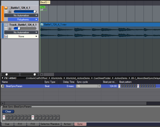Click automation graph icon on Track_Battle1_124_4_1

pyautogui.click(x=6, y=29)
